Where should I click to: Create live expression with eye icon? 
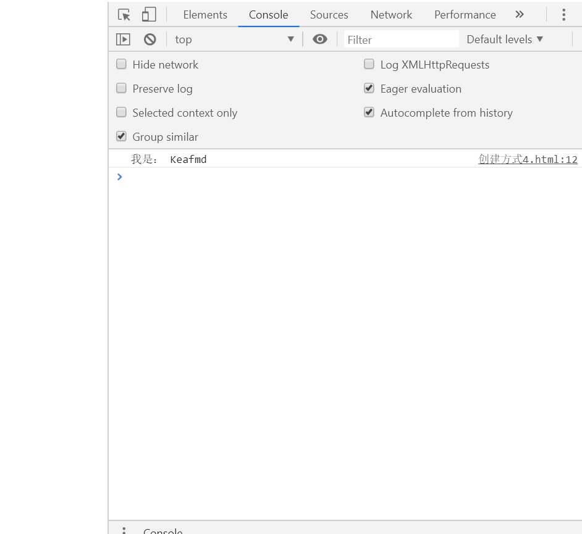319,39
